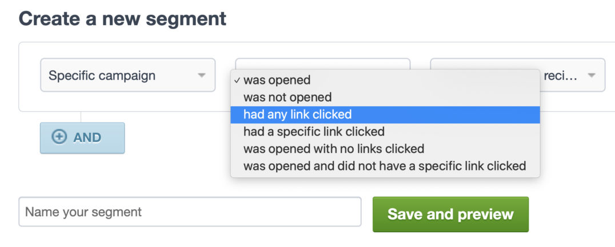The width and height of the screenshot is (615, 247).
Task: Click the arrow on the truncated 'reci...' dropdown
Action: coord(591,75)
